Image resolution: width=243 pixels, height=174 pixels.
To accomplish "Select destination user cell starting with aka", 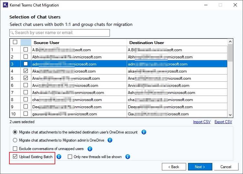I will click(177, 71).
